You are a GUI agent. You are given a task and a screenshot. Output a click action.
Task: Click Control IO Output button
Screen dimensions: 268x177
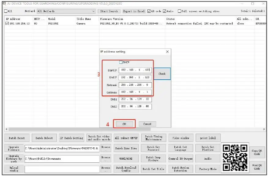tap(181, 159)
